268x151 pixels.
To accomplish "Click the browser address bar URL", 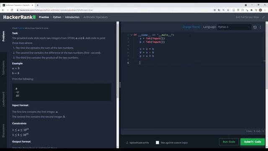I will (x=56, y=10).
